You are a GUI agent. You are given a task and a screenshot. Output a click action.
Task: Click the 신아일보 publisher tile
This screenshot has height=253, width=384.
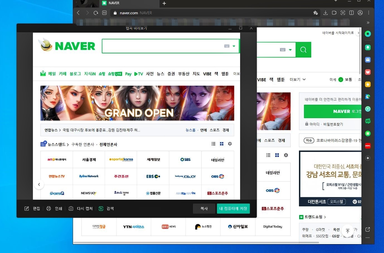point(238,227)
